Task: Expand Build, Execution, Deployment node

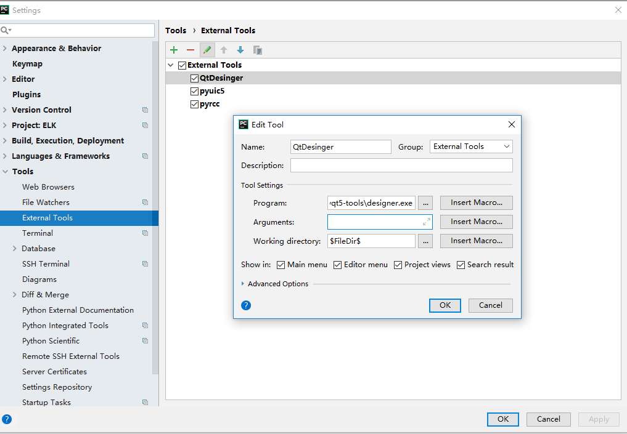Action: 5,140
